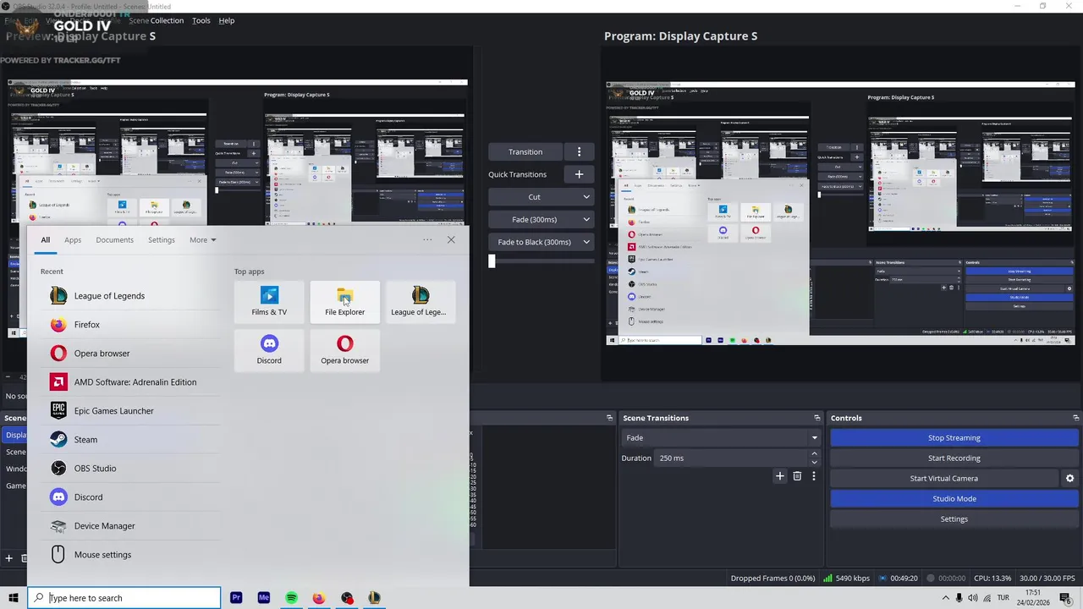Open Windows Start menu
The height and width of the screenshot is (609, 1083).
tap(14, 598)
